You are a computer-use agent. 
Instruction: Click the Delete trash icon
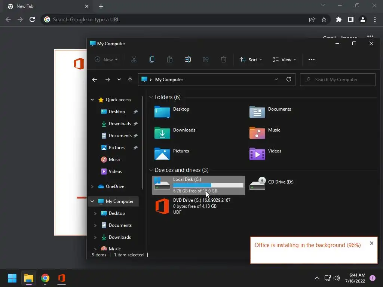[224, 59]
